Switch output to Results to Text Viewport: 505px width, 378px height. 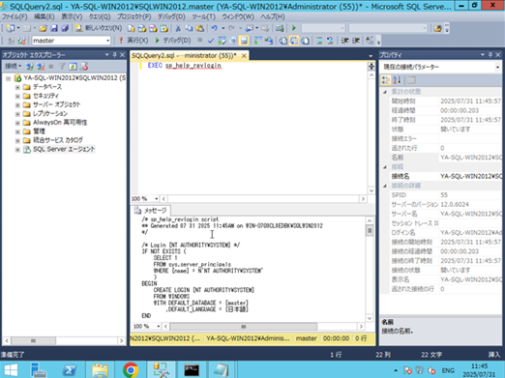[282, 41]
